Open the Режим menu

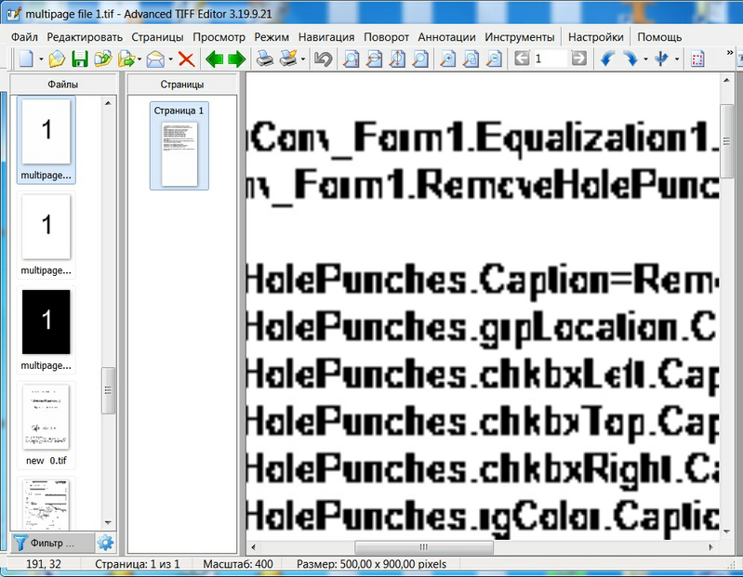coord(272,37)
